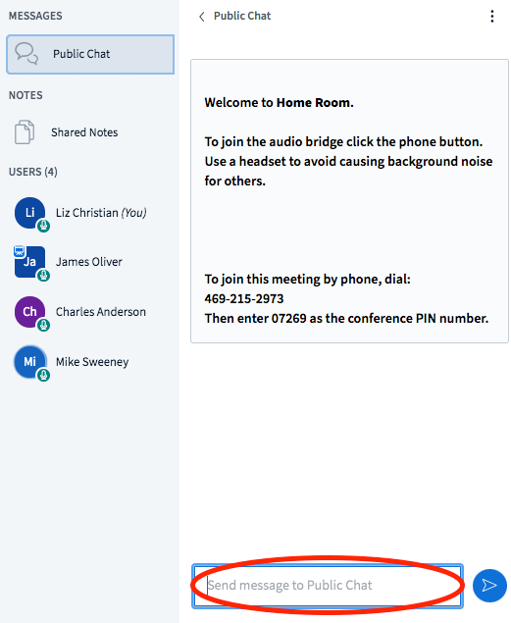Image resolution: width=511 pixels, height=623 pixels.
Task: Click Mike Sweeney's blue avatar
Action: pyautogui.click(x=29, y=362)
